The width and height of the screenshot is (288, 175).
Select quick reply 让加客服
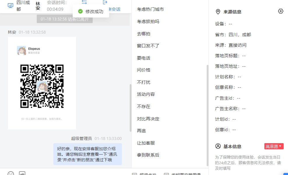click(x=146, y=143)
